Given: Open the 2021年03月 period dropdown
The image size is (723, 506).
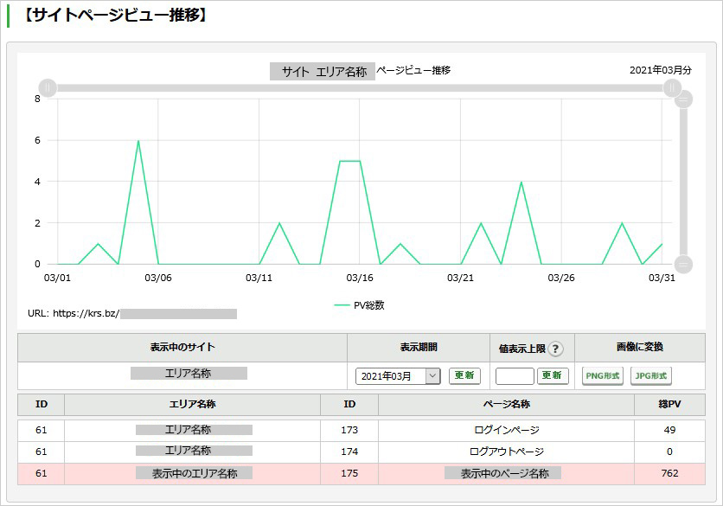Looking at the screenshot, I should (398, 376).
